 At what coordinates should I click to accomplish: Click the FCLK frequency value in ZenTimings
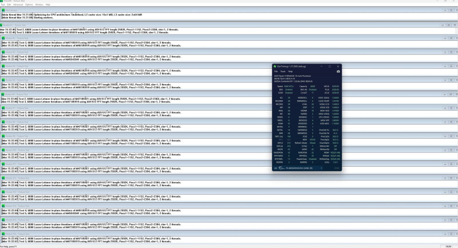point(335,90)
